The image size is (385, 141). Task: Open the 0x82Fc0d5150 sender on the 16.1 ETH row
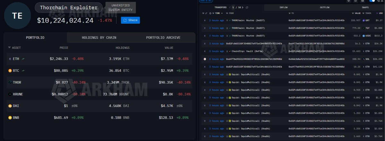tap(254, 44)
